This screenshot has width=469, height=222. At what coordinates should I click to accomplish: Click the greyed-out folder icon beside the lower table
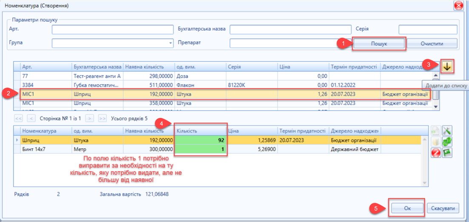pyautogui.click(x=435, y=142)
